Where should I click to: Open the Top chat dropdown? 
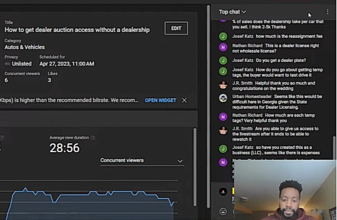[232, 12]
